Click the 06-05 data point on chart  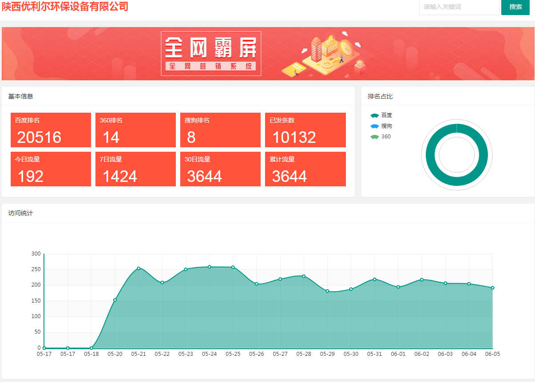[492, 288]
